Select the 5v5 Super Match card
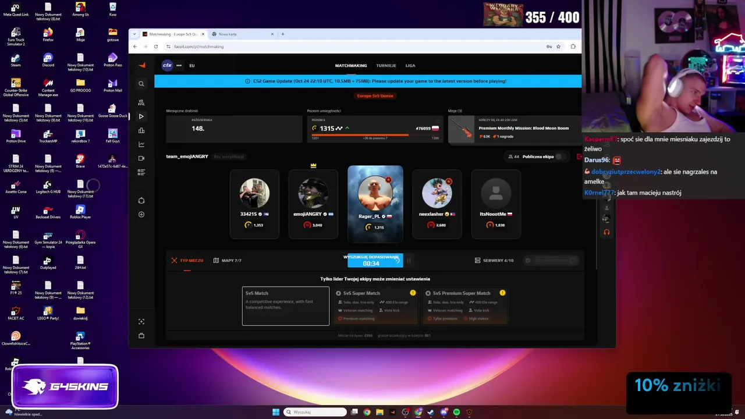745x419 pixels. pyautogui.click(x=375, y=306)
